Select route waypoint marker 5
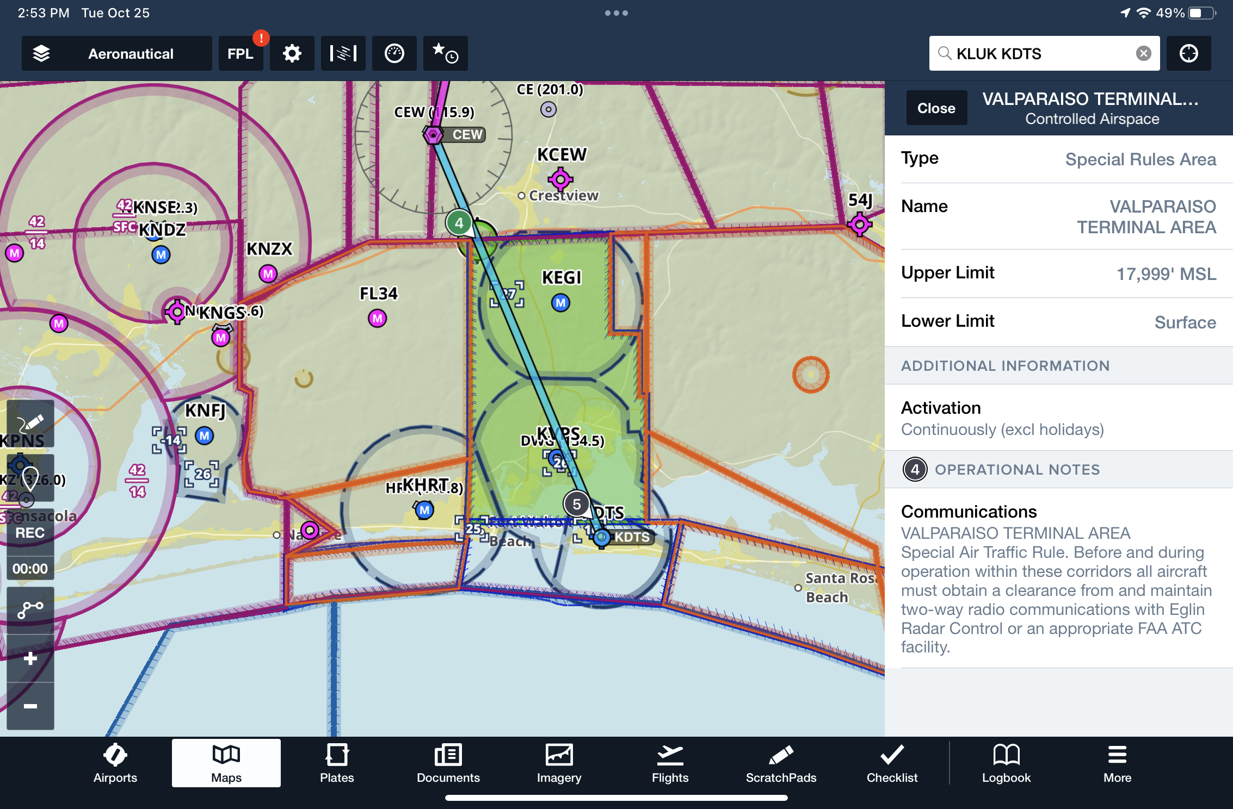Image resolution: width=1233 pixels, height=809 pixels. click(577, 504)
